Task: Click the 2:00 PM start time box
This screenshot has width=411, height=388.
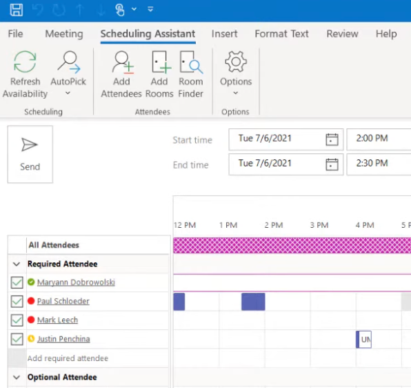Action: click(x=379, y=139)
